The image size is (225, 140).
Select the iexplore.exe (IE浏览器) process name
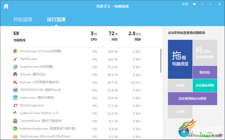tap(36, 67)
